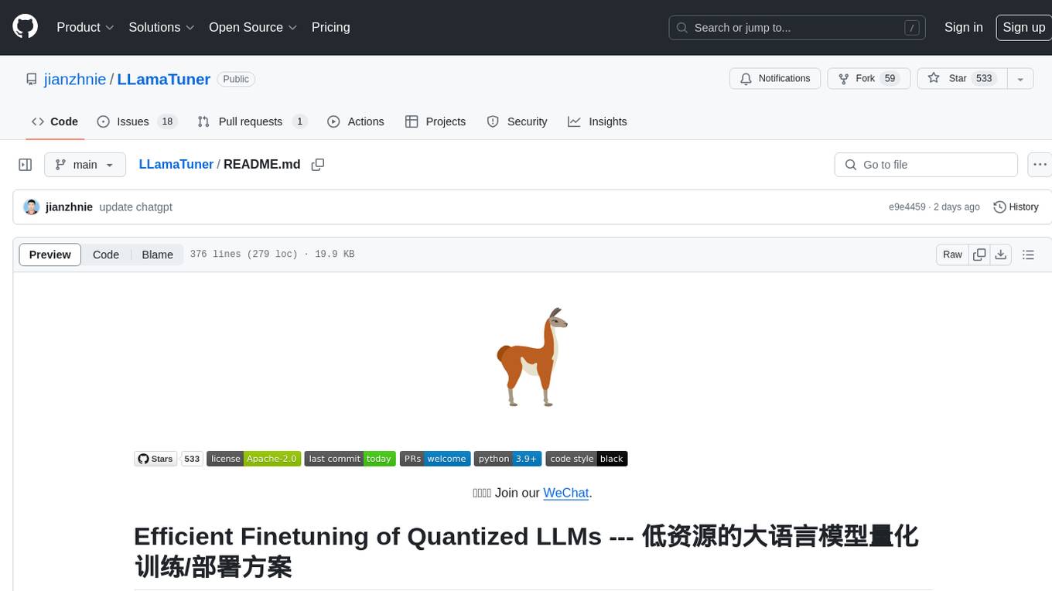Screen dimensions: 1052x591
Task: Click the python 3.9+ badge
Action: [507, 459]
